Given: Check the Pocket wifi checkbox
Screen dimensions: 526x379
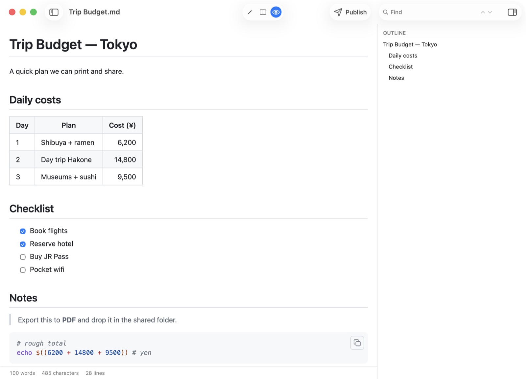Looking at the screenshot, I should [x=23, y=270].
